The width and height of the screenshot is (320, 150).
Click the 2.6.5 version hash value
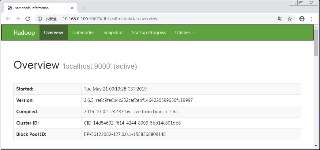pos(138,100)
